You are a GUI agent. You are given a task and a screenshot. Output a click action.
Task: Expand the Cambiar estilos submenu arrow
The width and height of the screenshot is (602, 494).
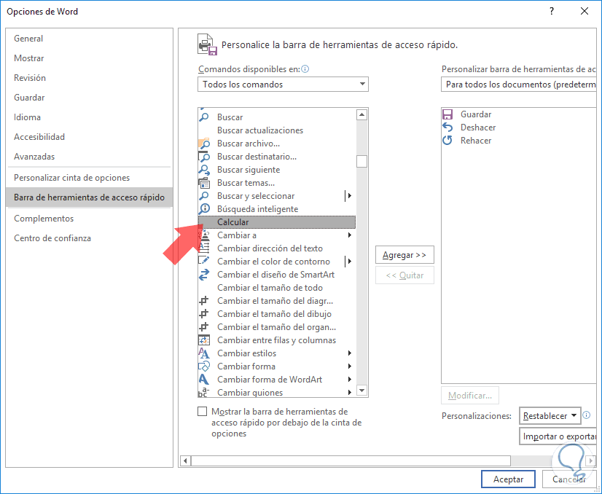(x=350, y=353)
